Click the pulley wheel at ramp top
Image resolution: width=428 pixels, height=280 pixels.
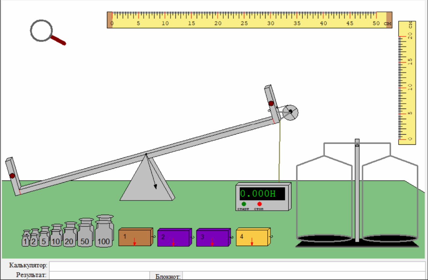click(x=290, y=113)
